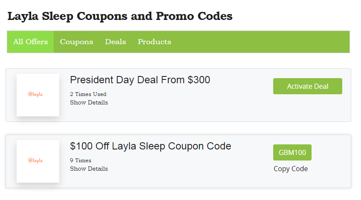Click empty green area of the offers tab bar
Screen dimensions: 361x200
coord(260,42)
